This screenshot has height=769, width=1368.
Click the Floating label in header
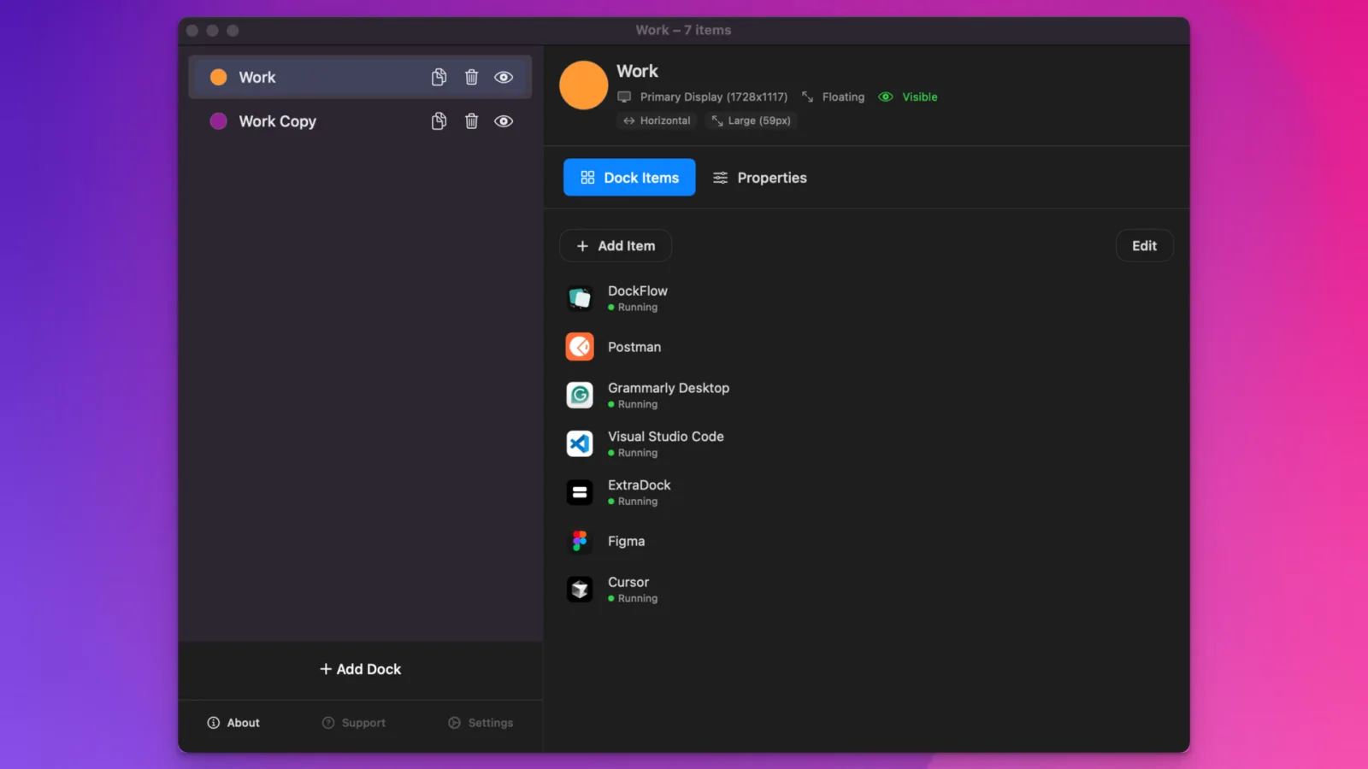[843, 97]
